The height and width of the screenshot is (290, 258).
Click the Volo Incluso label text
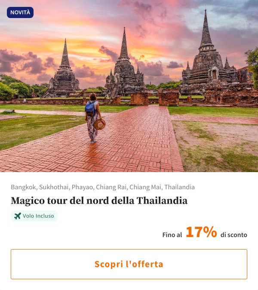[38, 216]
